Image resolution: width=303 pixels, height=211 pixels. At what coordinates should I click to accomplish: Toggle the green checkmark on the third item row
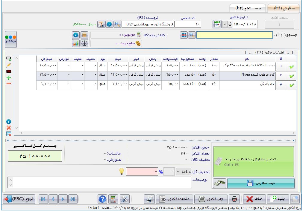coord(290,85)
